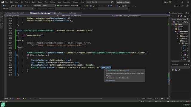The width and height of the screenshot is (191, 107).
Task: Switch to the MyBox.h tab
Action: (60, 13)
